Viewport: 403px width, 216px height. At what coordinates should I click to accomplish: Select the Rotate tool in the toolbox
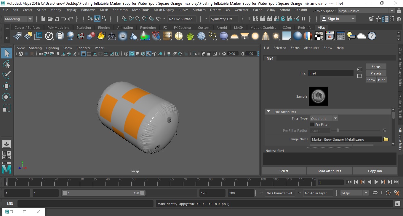[x=7, y=97]
